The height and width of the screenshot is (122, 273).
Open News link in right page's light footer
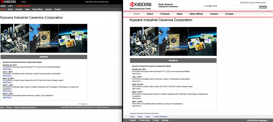140,117
